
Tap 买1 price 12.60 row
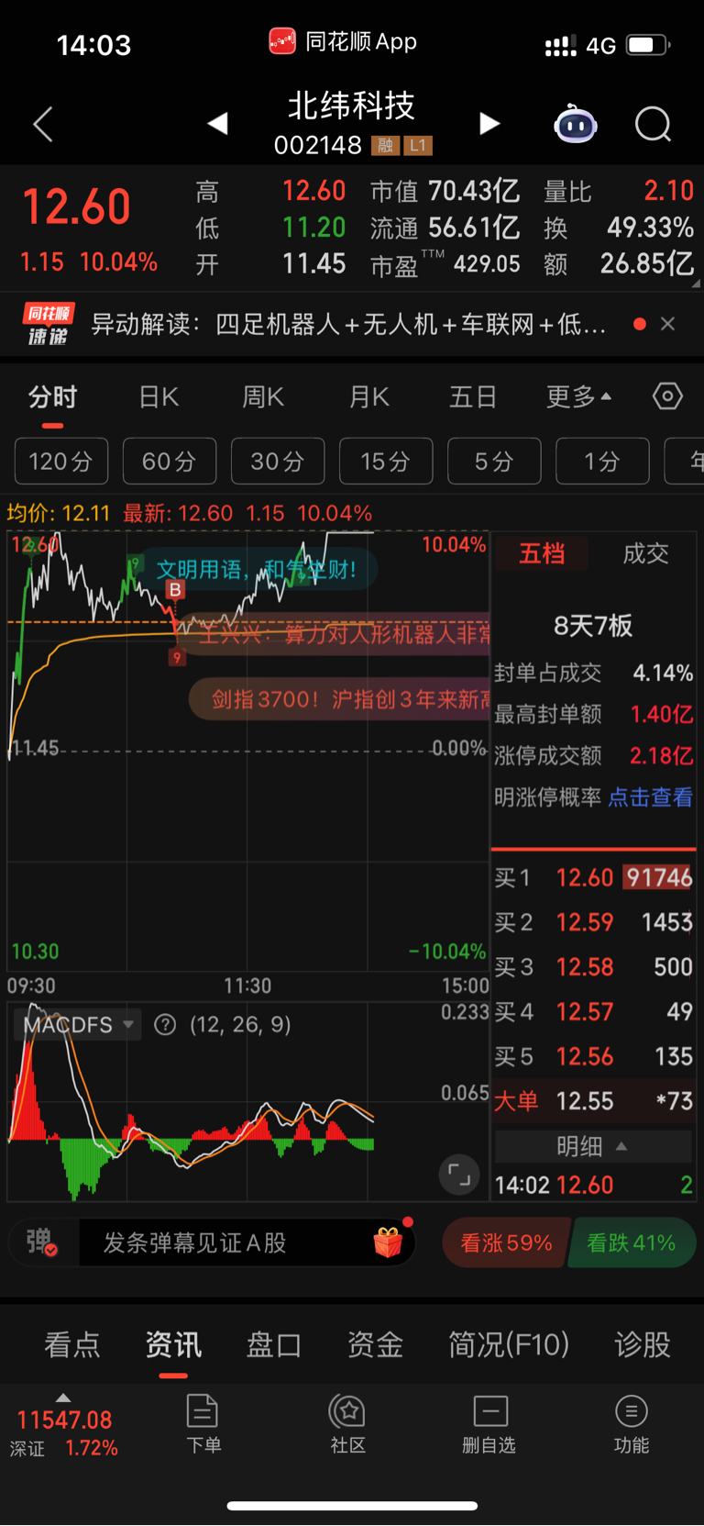pos(593,878)
